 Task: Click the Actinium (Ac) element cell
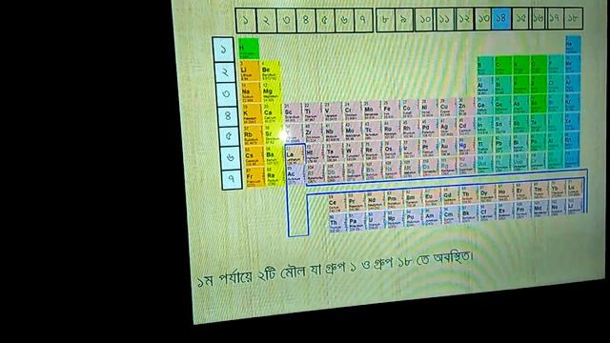tap(296, 175)
